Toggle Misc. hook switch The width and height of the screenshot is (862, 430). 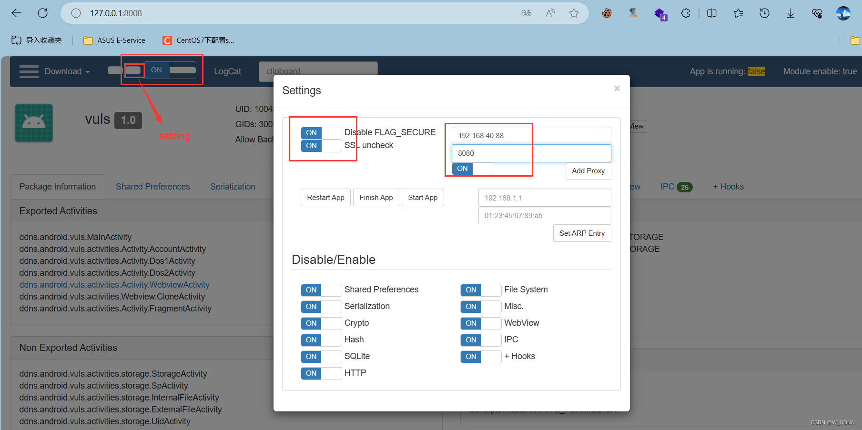[481, 307]
